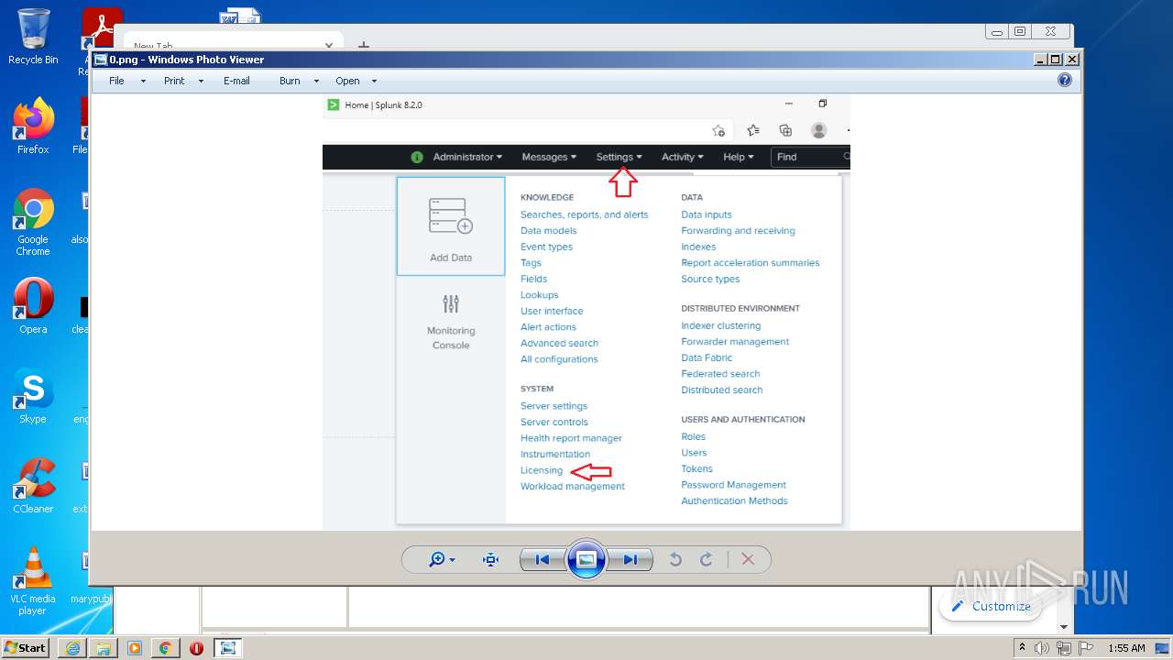Image resolution: width=1173 pixels, height=660 pixels.
Task: Open the Print menu in Photo Viewer
Action: tap(174, 81)
